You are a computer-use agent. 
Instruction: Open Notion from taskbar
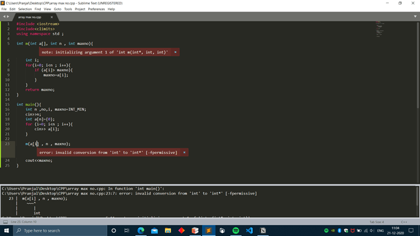coord(263,231)
